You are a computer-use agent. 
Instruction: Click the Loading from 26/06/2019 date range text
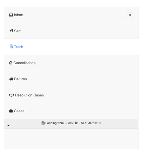coord(73,123)
